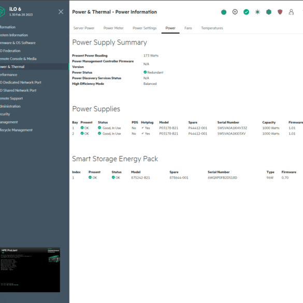The image size is (303, 303).
Task: Click serial number 5WSVA0A1KHV33Z
Action: [x=232, y=128]
